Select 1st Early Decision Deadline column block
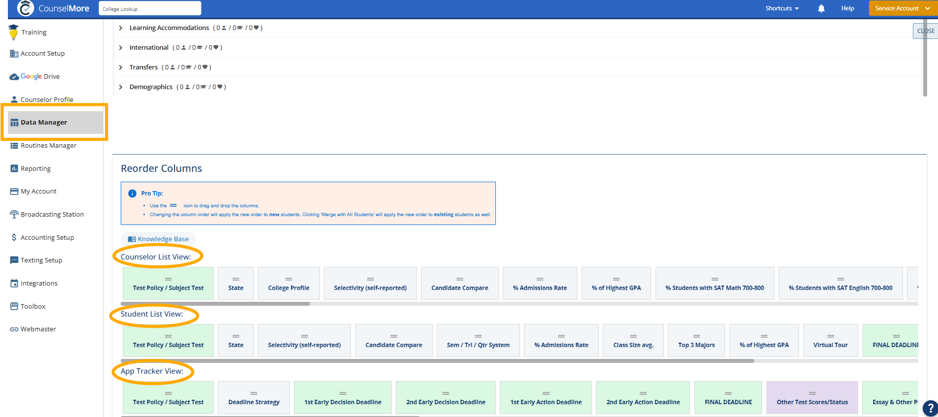Image resolution: width=938 pixels, height=417 pixels. tap(343, 398)
